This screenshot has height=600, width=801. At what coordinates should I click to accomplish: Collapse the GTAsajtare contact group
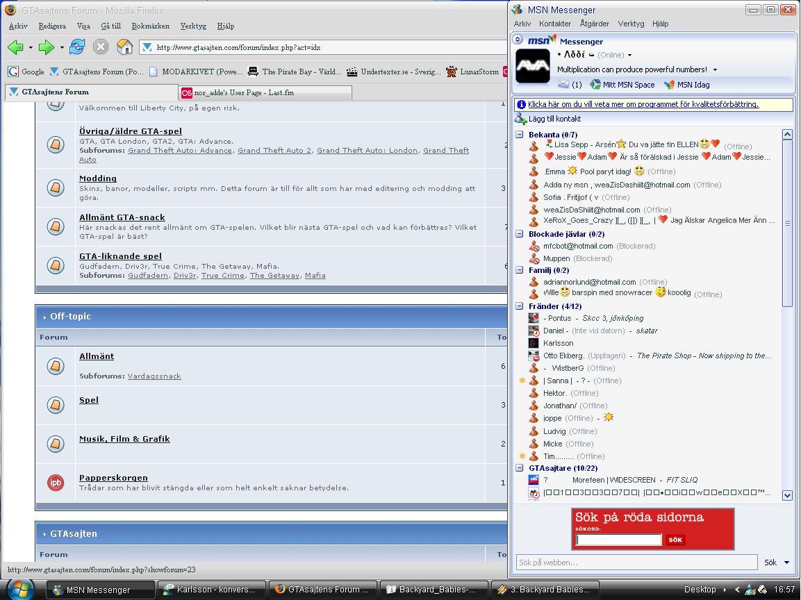pos(520,468)
